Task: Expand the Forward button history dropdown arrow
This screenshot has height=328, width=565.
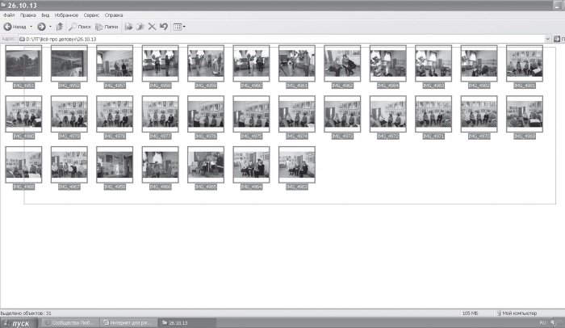Action: point(49,27)
